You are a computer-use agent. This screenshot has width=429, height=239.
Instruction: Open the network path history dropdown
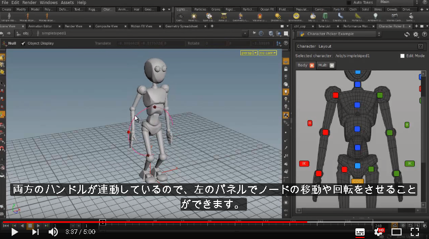245,33
